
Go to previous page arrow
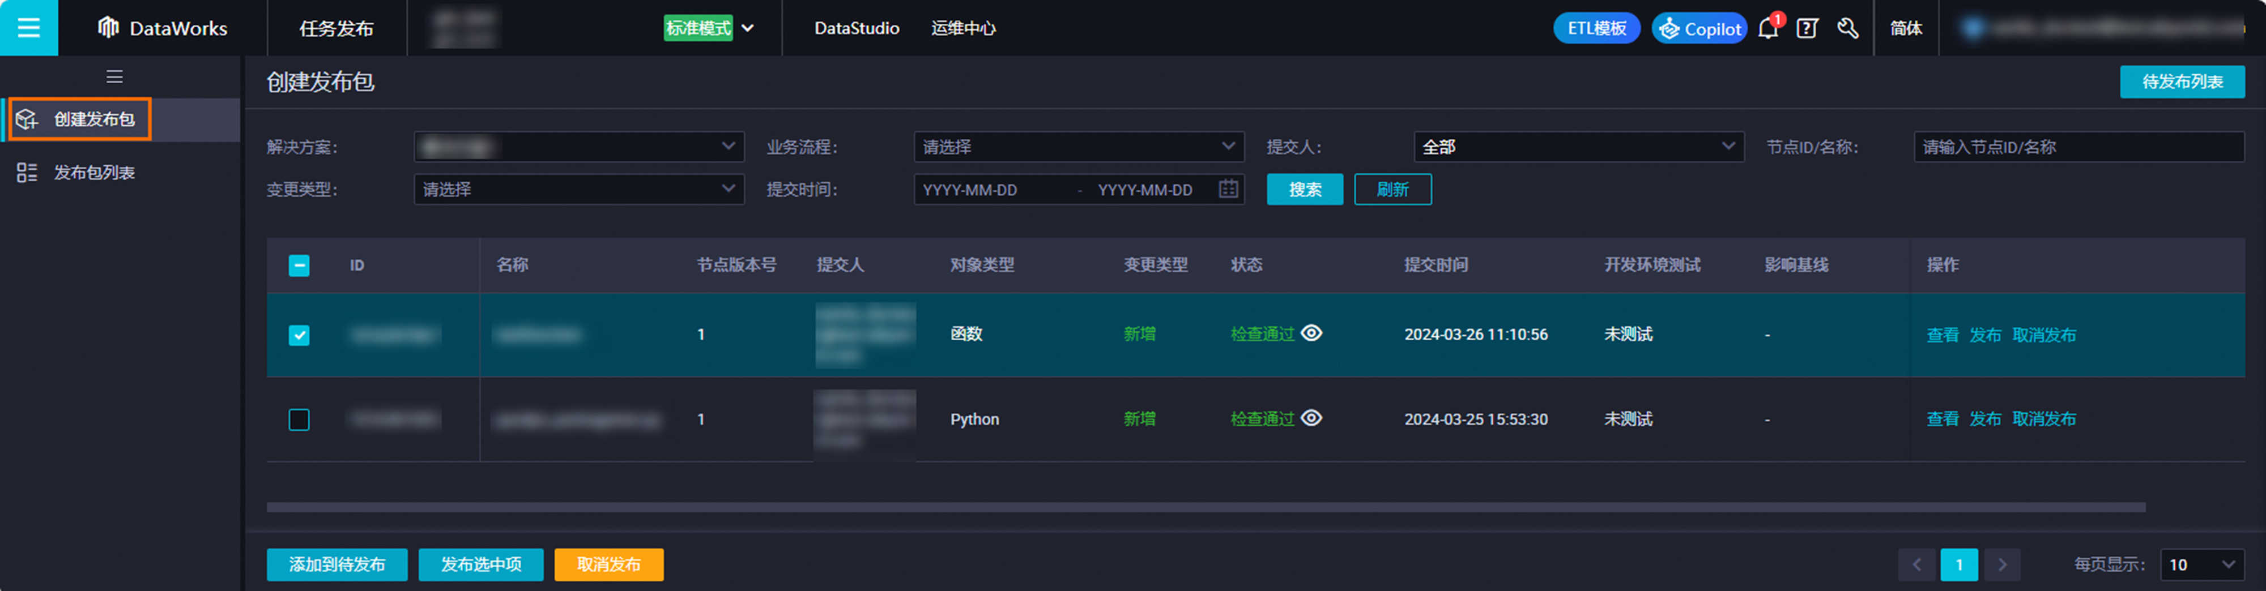click(x=1917, y=564)
